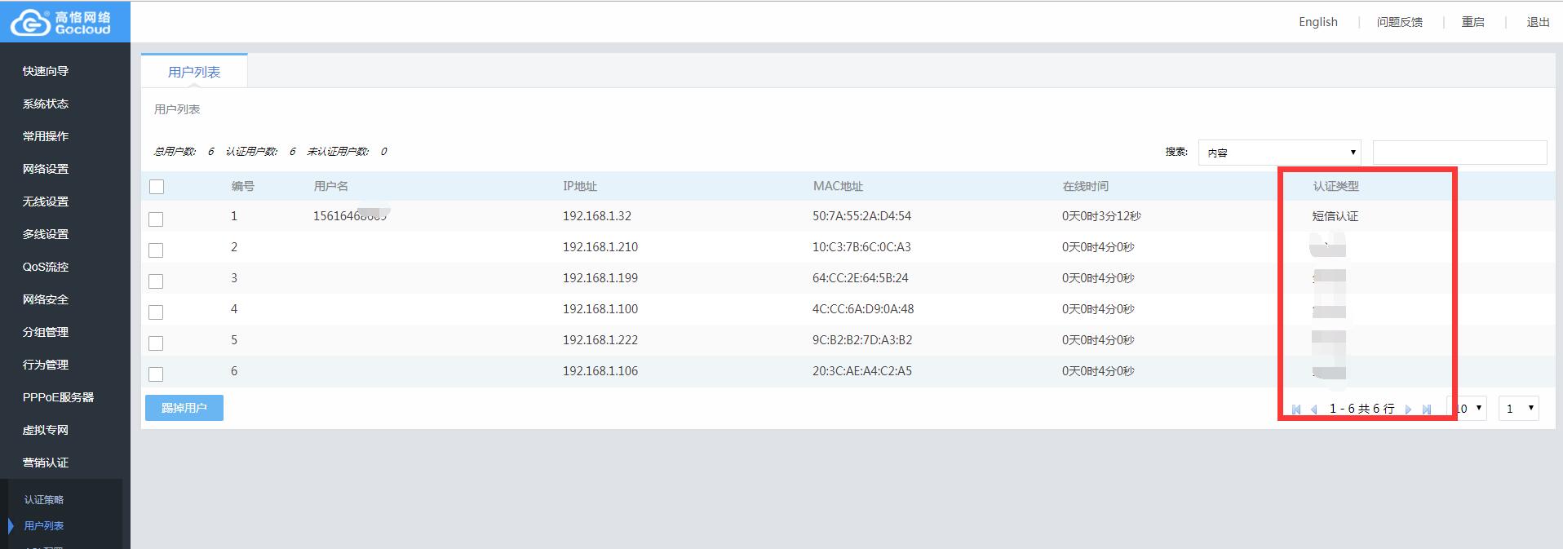Switch language to English

click(1318, 22)
